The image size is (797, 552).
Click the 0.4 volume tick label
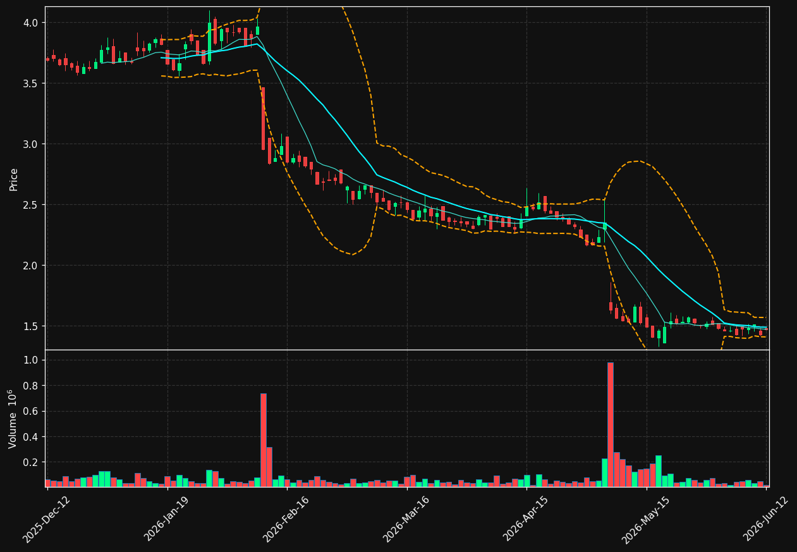coord(31,437)
